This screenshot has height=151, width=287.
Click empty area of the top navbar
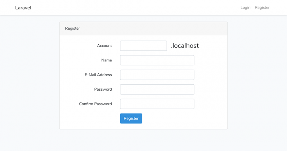click(x=136, y=7)
